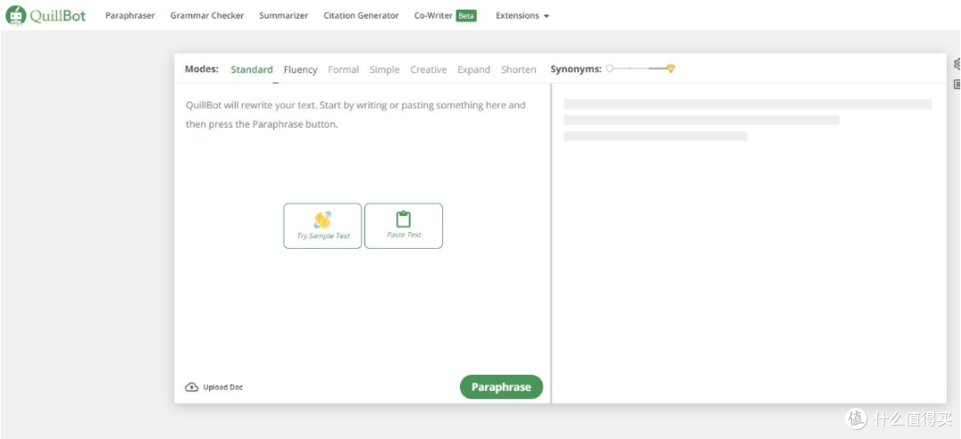Click the green Paraphrase button
Screen dimensions: 961x439
(501, 387)
